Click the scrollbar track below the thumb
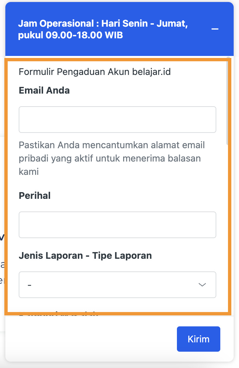239x368 pixels. tap(228, 233)
